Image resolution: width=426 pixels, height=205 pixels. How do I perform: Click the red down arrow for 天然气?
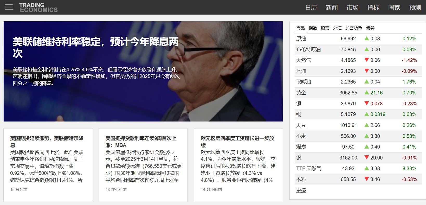click(x=367, y=60)
